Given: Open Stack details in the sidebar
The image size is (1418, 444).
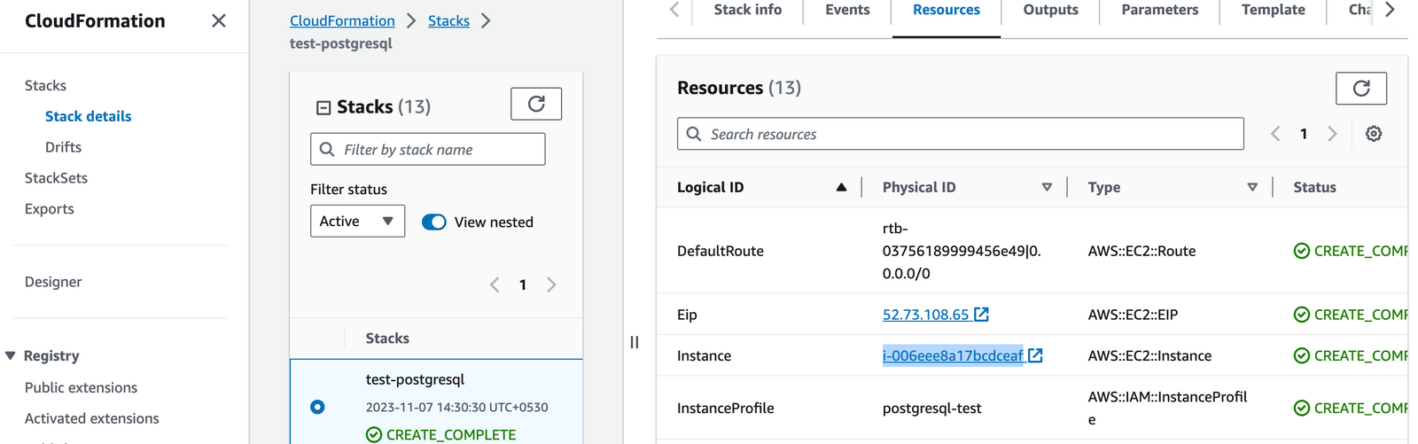Looking at the screenshot, I should point(88,116).
